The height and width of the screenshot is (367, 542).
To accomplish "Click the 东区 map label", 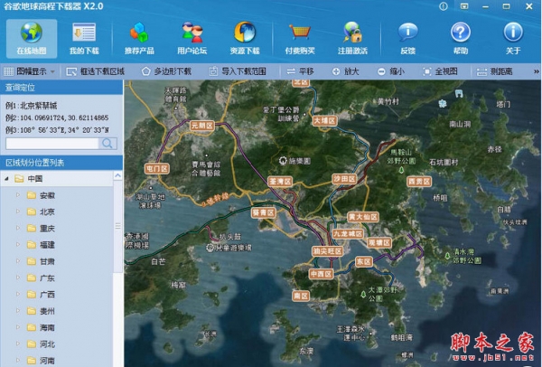I will (x=364, y=261).
